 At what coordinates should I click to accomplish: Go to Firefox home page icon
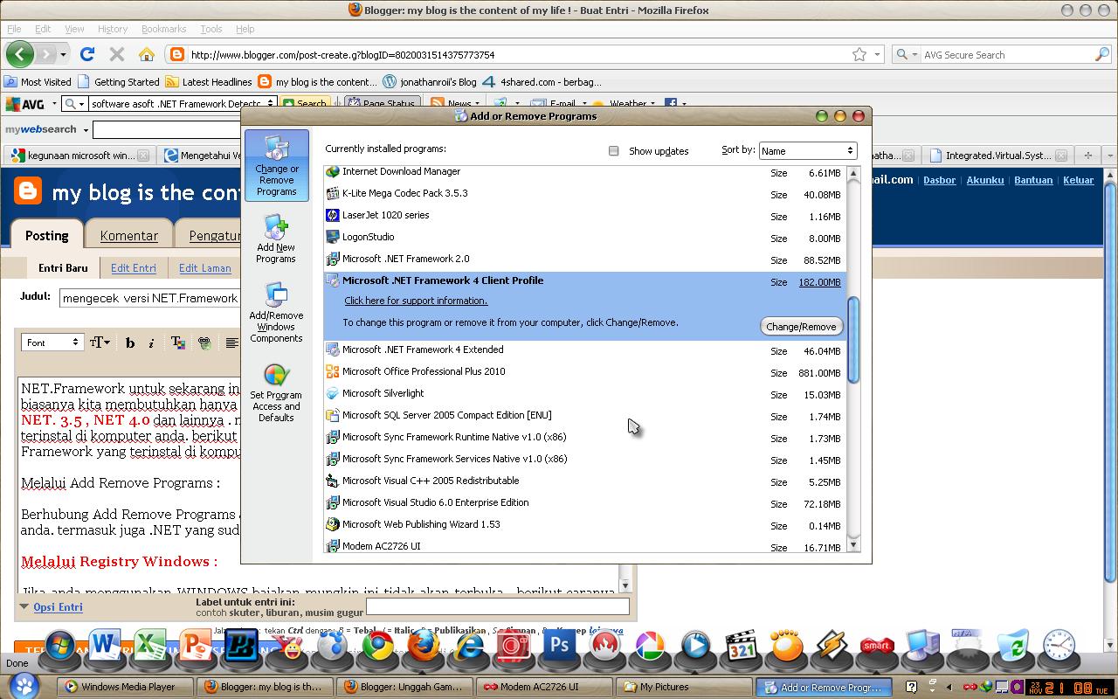146,54
